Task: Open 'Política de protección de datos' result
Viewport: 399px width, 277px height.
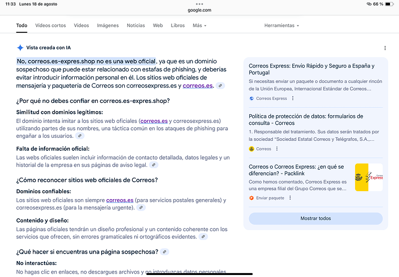Action: pos(306,120)
